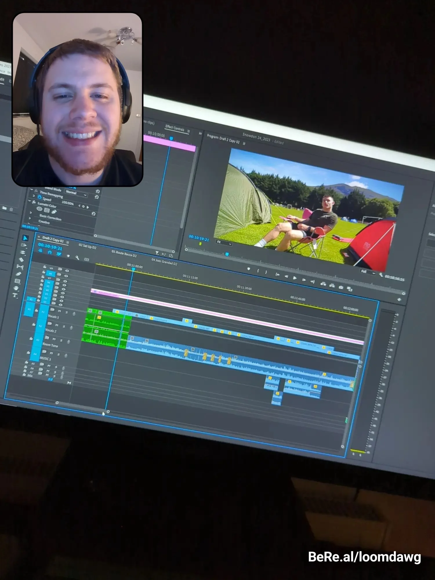The width and height of the screenshot is (435, 580).
Task: Select the Rectangle tool
Action: [x=17, y=281]
